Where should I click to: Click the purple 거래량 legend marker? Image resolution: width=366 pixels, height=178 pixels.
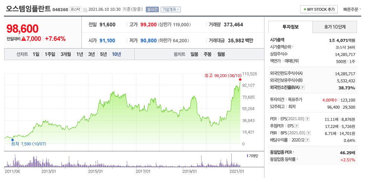[247, 156]
